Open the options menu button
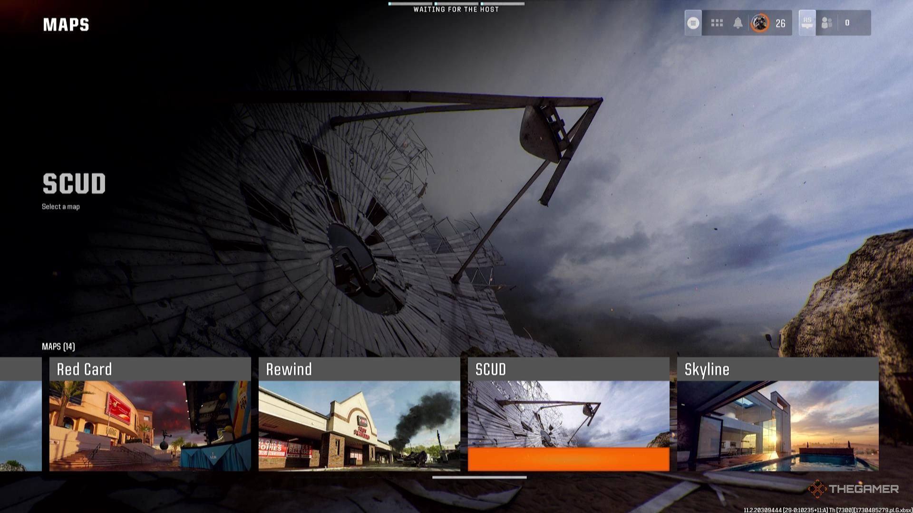The image size is (913, 513). click(x=693, y=23)
